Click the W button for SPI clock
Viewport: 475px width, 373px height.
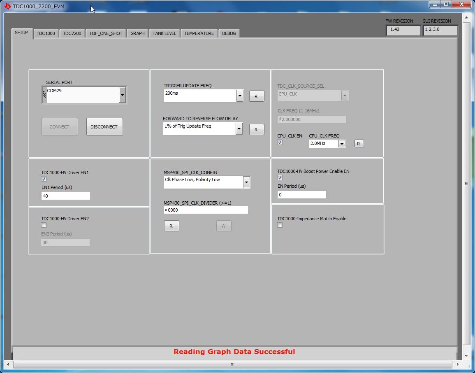point(224,226)
